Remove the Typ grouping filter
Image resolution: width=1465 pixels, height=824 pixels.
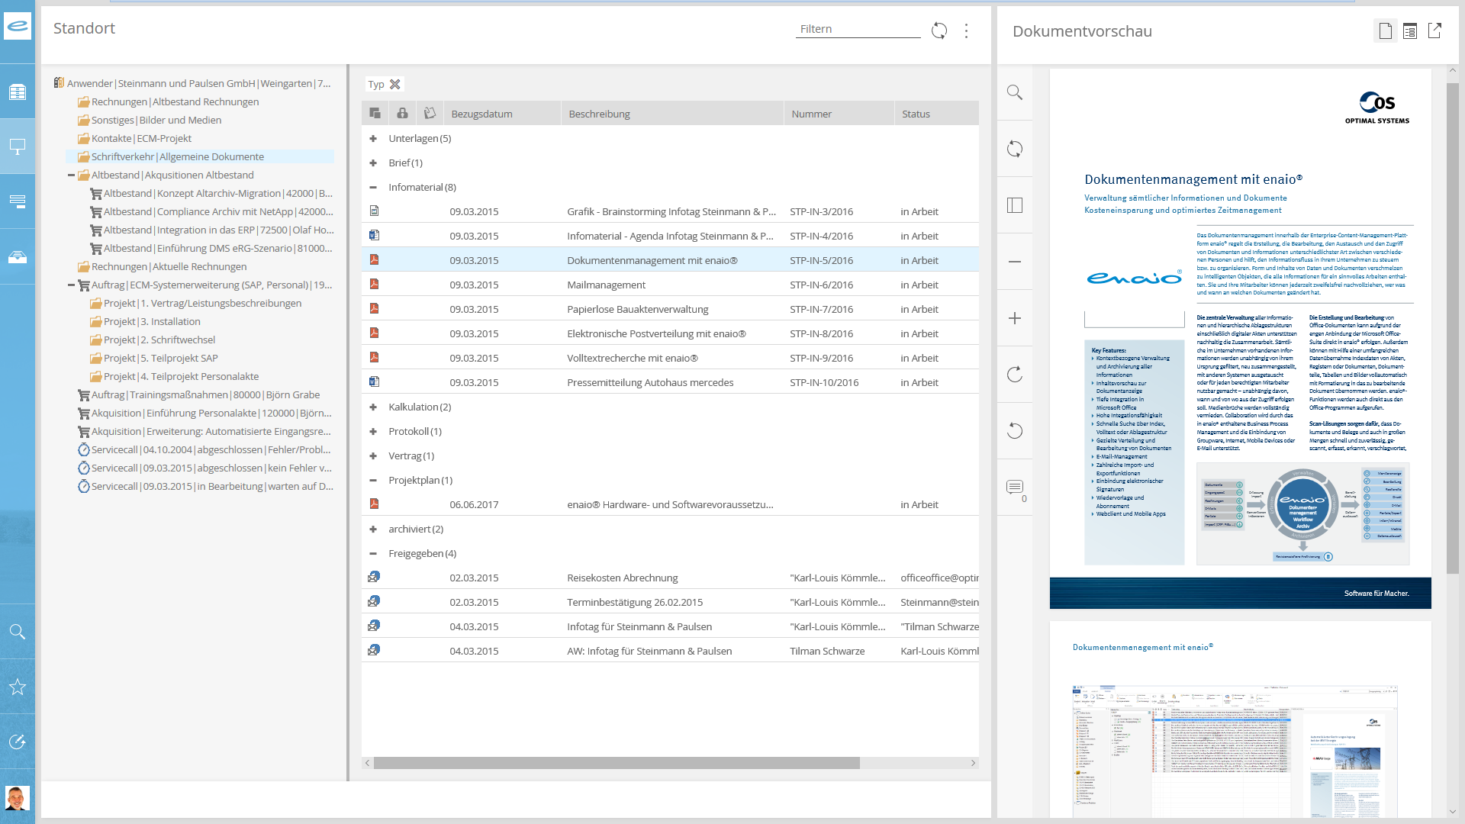point(395,85)
